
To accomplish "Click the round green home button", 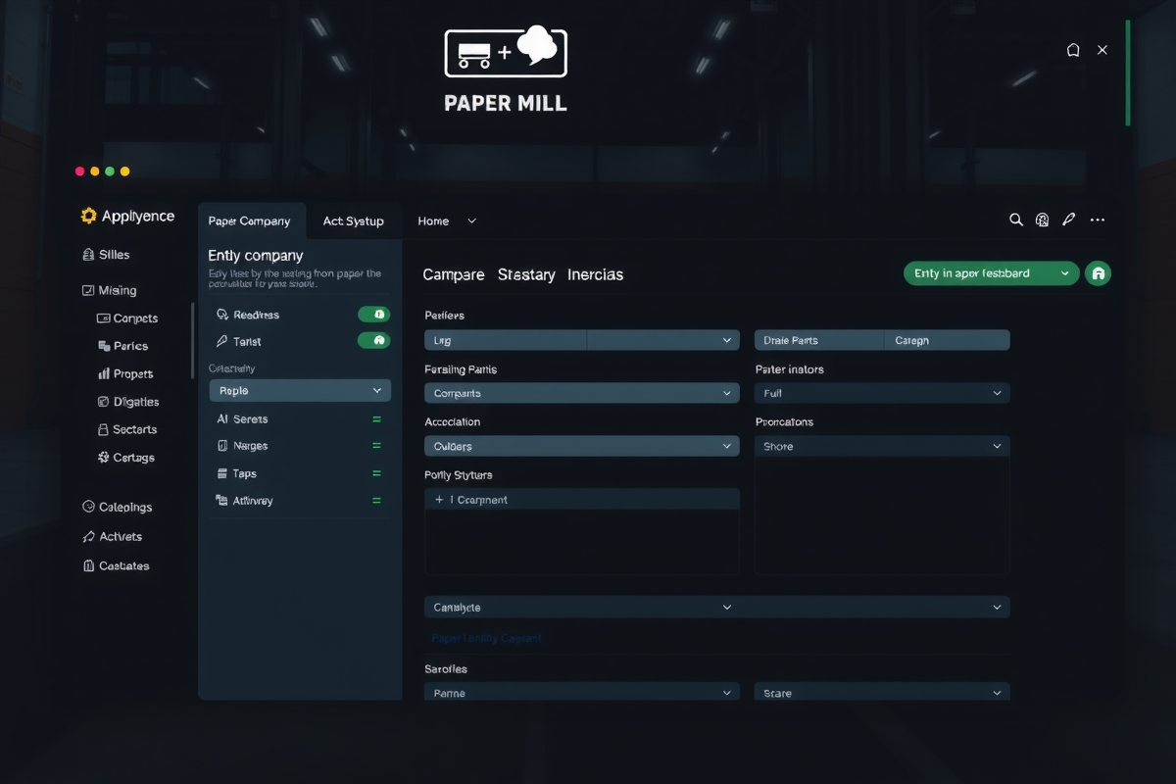I will click(x=1098, y=274).
